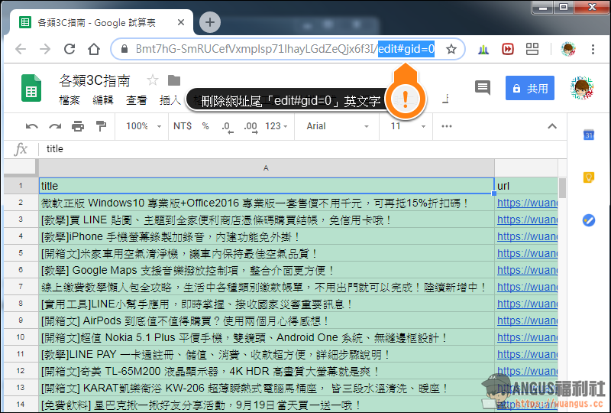This screenshot has width=611, height=413.
Task: Select the KARAT凱樂衛浴 cell in row 13
Action: pos(267,388)
